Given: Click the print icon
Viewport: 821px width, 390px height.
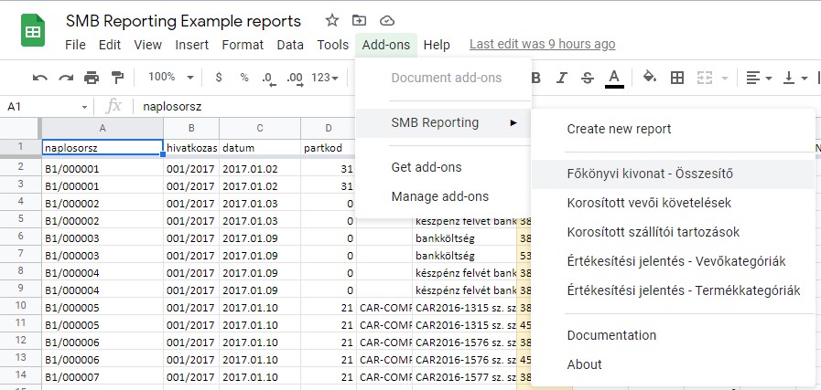Looking at the screenshot, I should 92,78.
